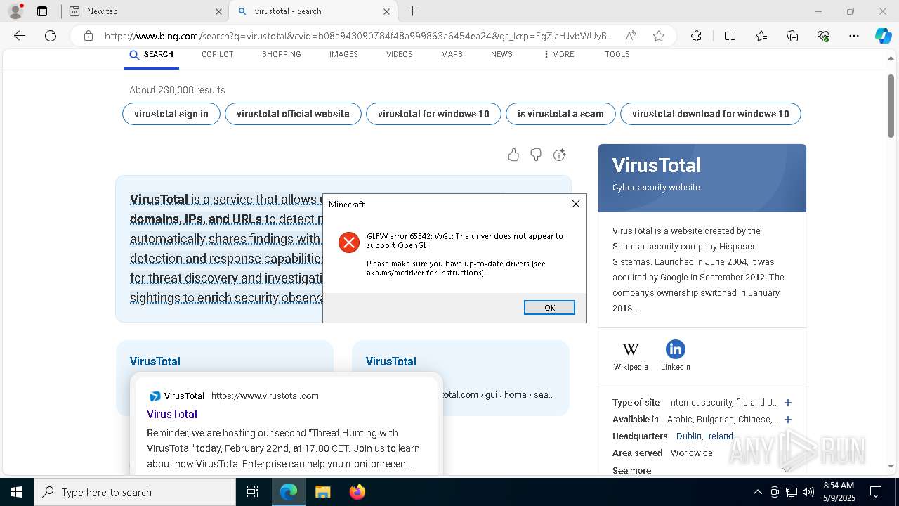
Task: Click the page vertical scrollbar thumb
Action: [x=891, y=105]
